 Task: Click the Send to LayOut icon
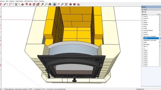click(78, 4)
